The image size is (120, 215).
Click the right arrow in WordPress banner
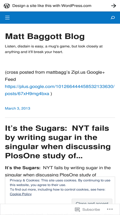point(114,6)
